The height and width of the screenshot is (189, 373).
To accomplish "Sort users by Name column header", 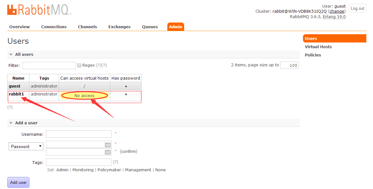I will click(x=18, y=78).
